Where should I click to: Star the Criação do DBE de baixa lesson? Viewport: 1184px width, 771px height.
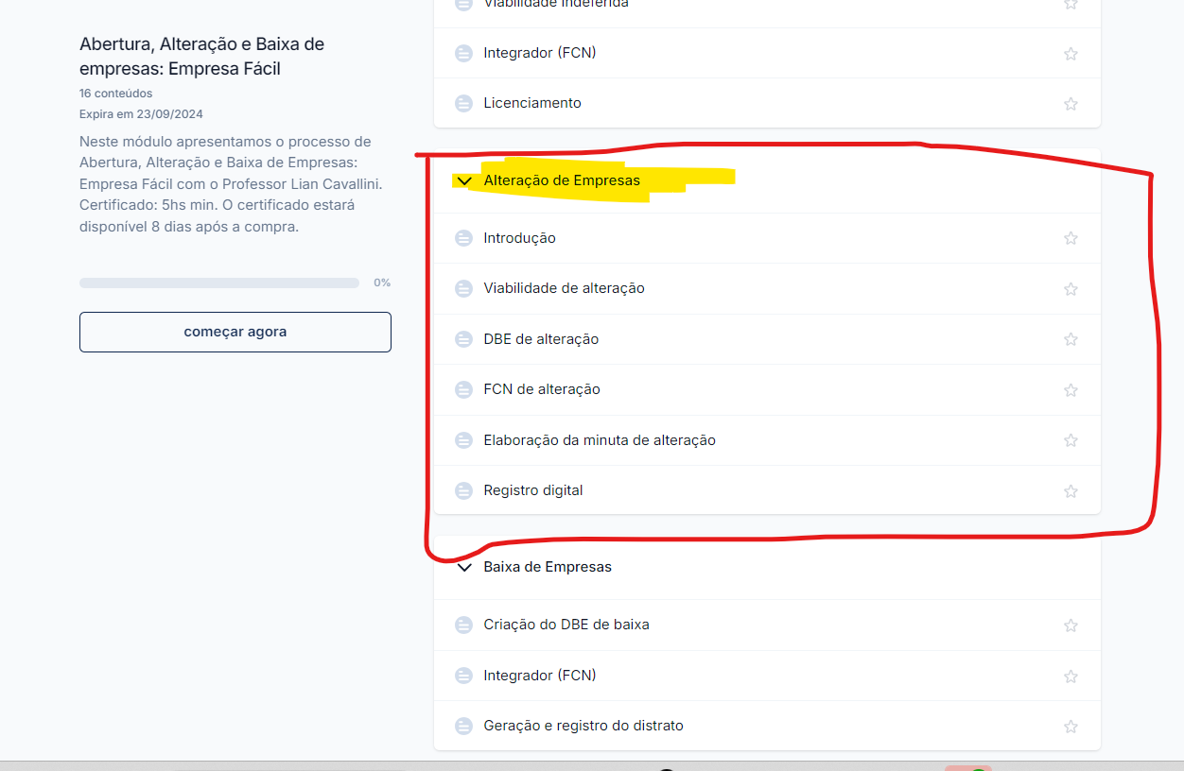pyautogui.click(x=1071, y=625)
